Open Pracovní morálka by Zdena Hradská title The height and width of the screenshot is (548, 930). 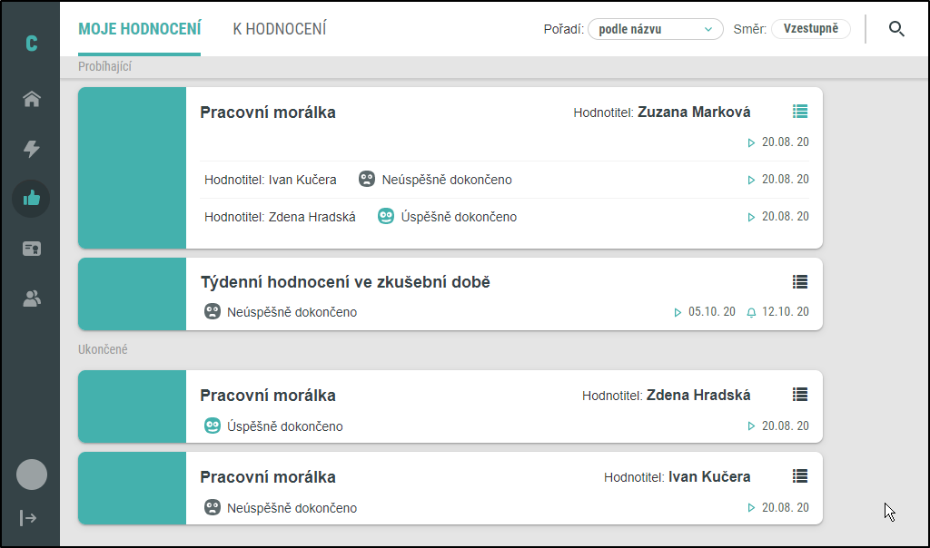(268, 396)
